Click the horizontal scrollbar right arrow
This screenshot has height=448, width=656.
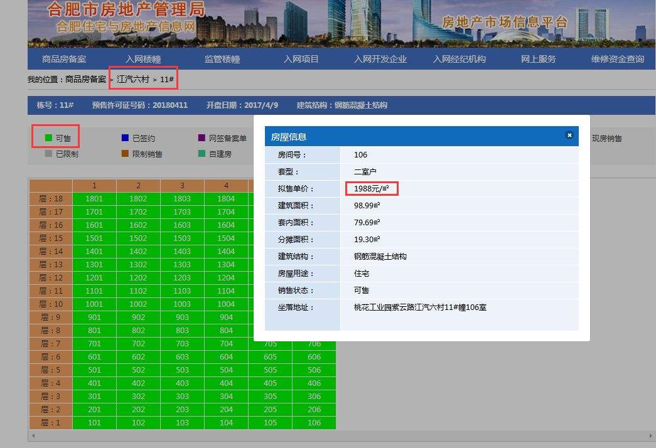tap(651, 436)
